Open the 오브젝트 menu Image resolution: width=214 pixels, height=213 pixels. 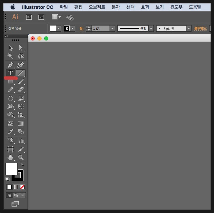[97, 7]
